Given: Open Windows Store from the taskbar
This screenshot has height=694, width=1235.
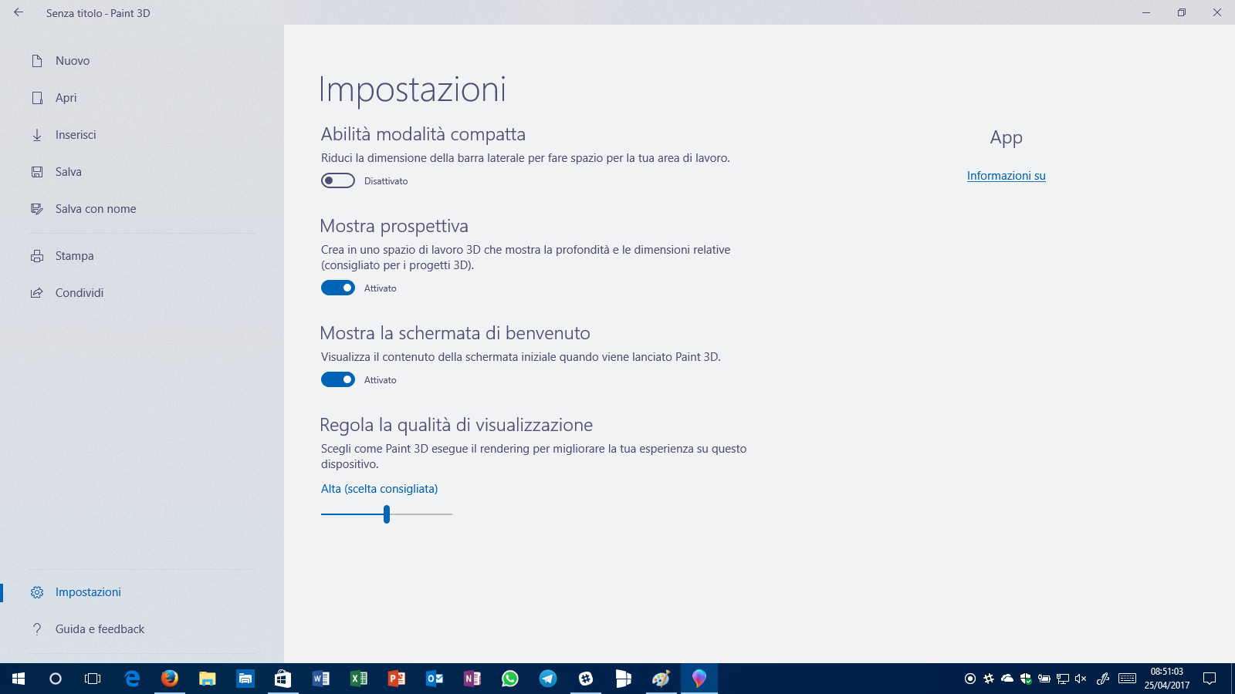Looking at the screenshot, I should coord(283,679).
